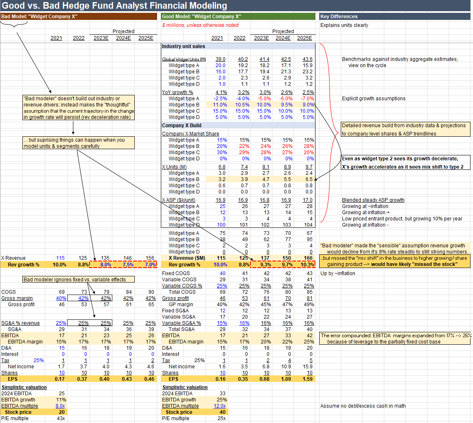This screenshot has width=473, height=423.
Task: Click the 'Explains units clearly' note
Action: pos(344,25)
